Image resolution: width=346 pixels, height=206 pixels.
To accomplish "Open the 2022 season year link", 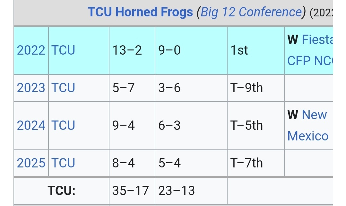I will coord(31,50).
